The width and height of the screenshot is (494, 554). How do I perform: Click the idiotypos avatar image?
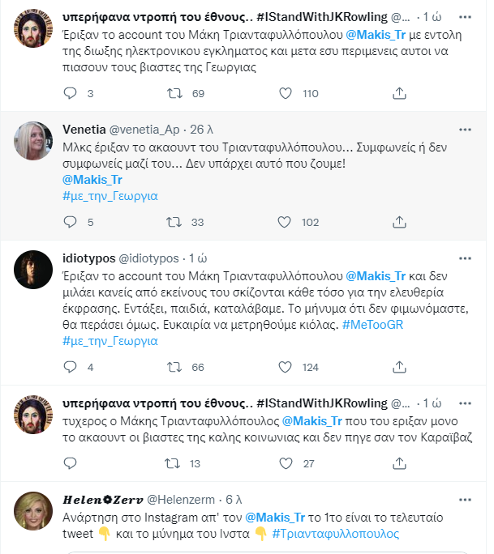click(x=34, y=271)
